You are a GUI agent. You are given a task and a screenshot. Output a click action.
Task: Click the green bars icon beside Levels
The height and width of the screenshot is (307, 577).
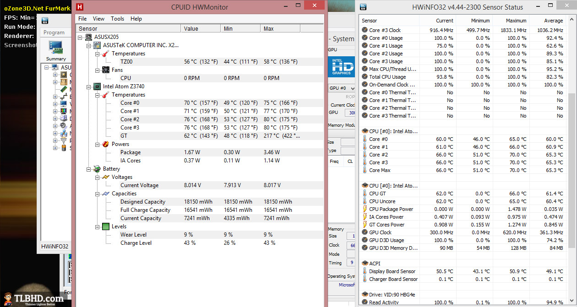coord(105,226)
